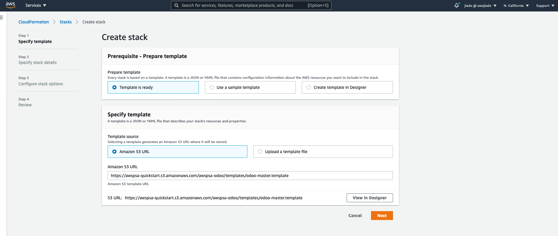The width and height of the screenshot is (558, 236).
Task: Click Prerequisite - Prepare template heading
Action: pyautogui.click(x=147, y=56)
